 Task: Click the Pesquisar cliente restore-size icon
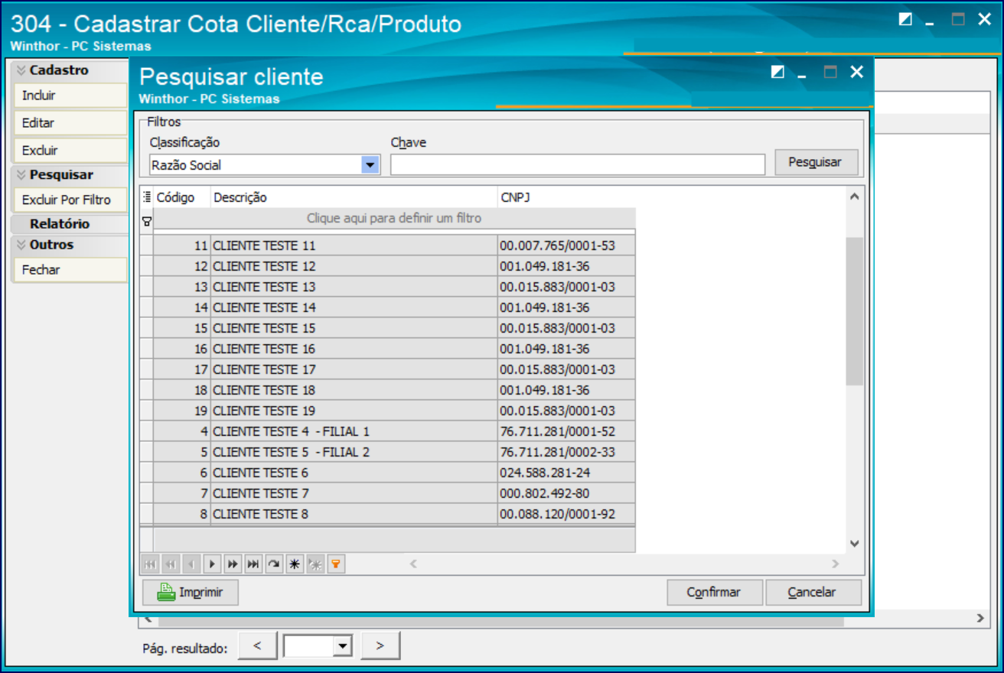click(777, 73)
